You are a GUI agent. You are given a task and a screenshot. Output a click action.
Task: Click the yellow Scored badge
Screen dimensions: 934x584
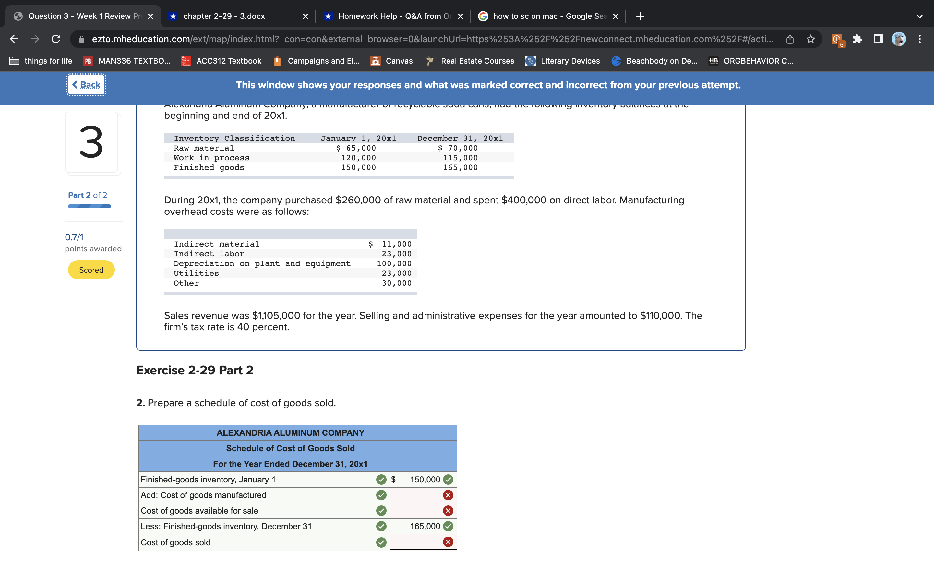tap(91, 270)
